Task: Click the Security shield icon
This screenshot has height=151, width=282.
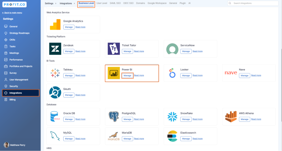Action: (6, 86)
